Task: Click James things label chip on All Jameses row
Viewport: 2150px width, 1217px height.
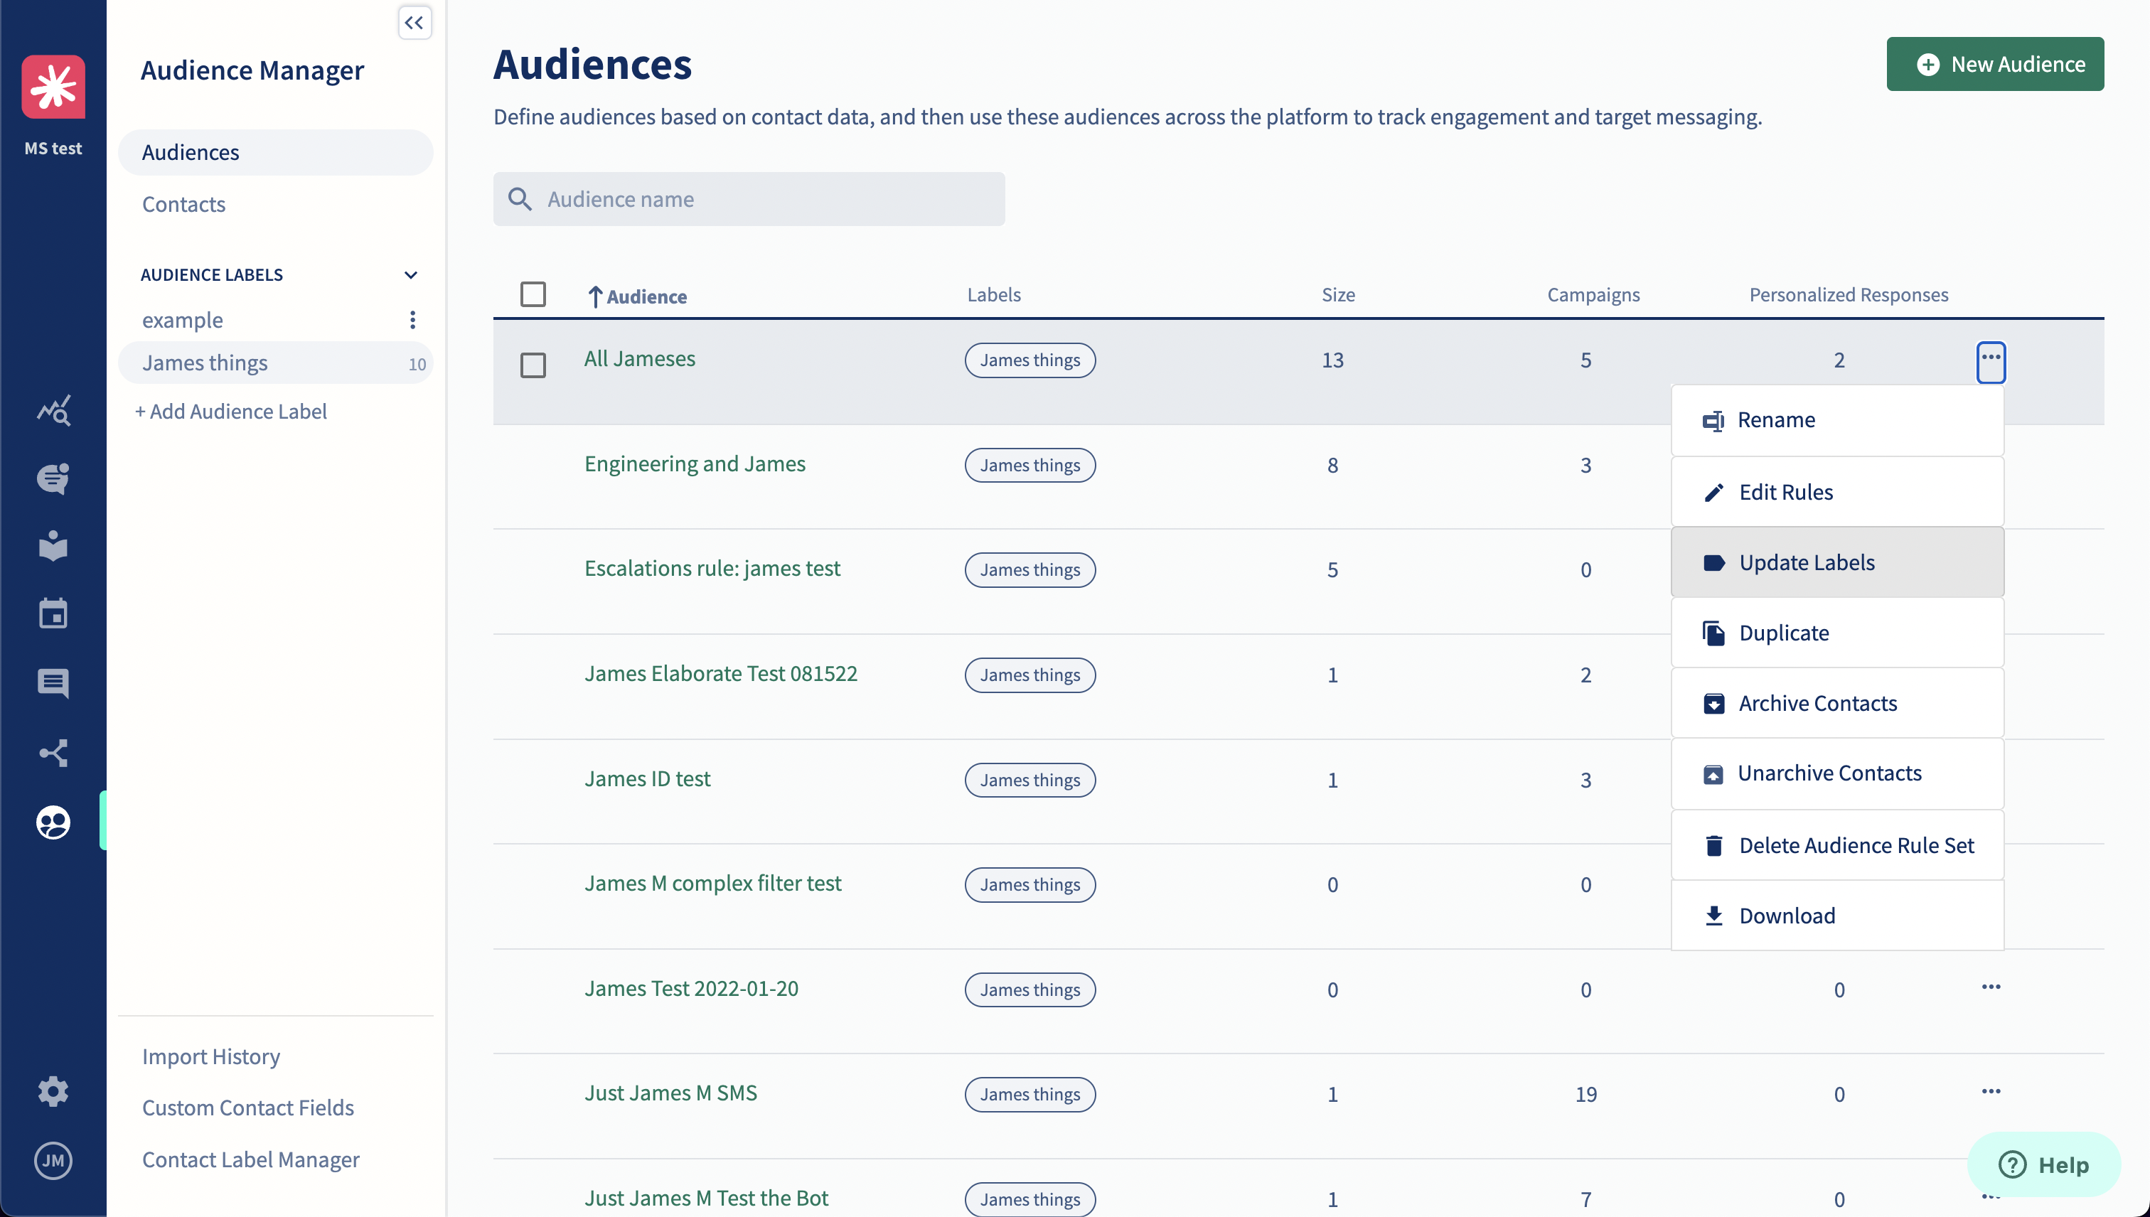Action: pyautogui.click(x=1030, y=360)
